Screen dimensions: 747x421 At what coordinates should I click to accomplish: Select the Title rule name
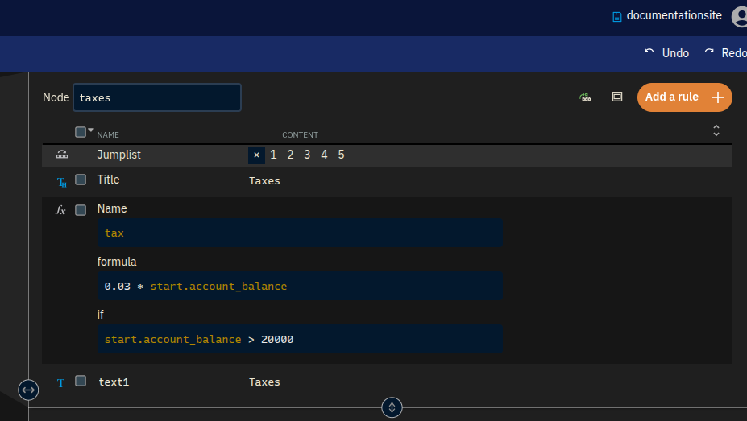coord(108,180)
